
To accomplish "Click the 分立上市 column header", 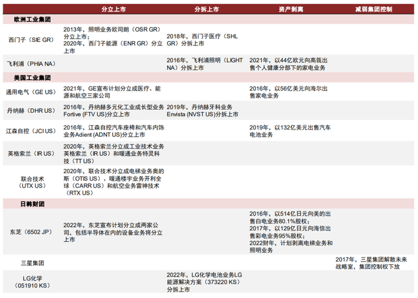I will pyautogui.click(x=113, y=10).
